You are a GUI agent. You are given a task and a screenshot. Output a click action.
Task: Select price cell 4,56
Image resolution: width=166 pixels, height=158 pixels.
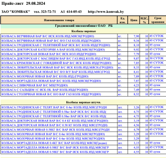134,125
